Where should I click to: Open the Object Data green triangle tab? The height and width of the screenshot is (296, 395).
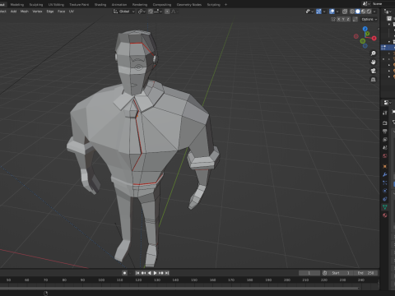[385, 207]
